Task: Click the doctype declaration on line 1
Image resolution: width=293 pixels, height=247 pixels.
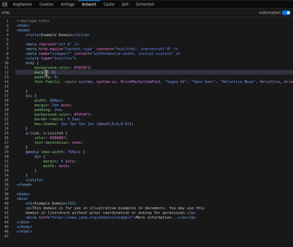Action: (x=33, y=21)
